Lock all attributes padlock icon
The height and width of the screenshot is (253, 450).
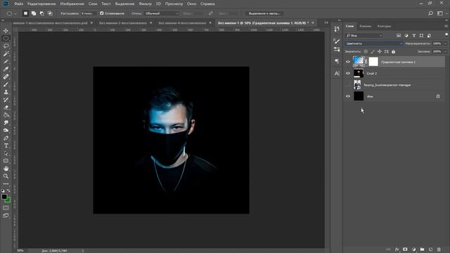394,51
